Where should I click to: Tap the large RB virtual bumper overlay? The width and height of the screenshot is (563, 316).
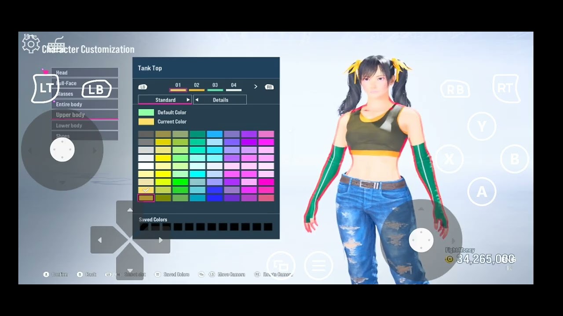[455, 90]
